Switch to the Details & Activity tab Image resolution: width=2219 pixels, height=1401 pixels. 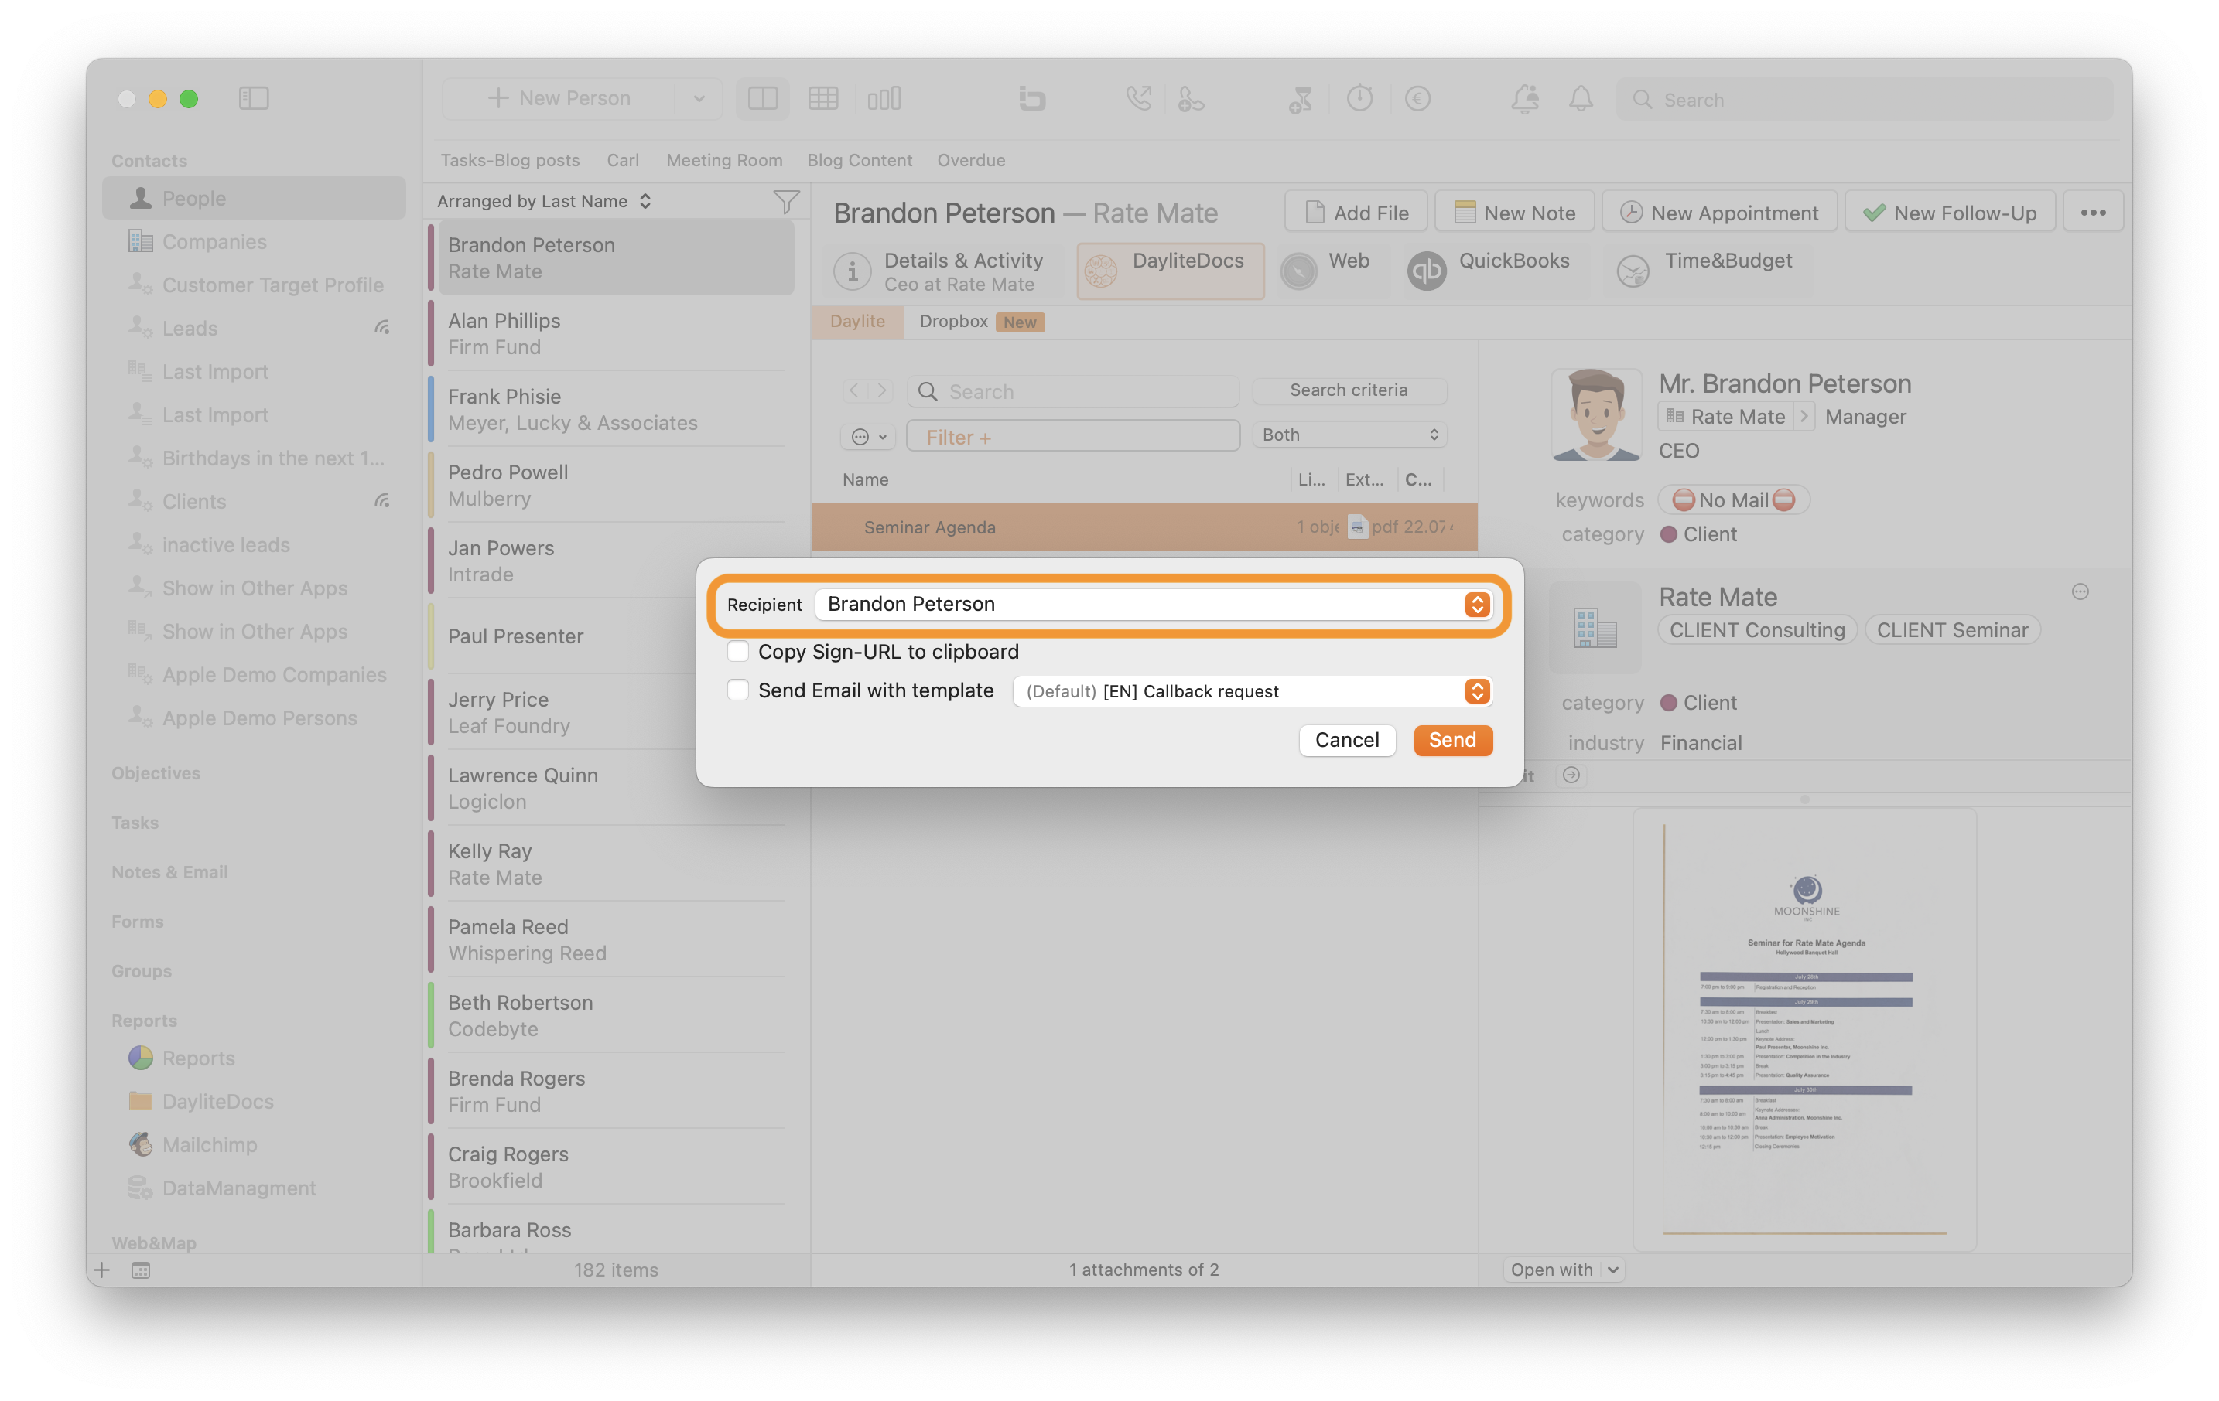tap(941, 271)
